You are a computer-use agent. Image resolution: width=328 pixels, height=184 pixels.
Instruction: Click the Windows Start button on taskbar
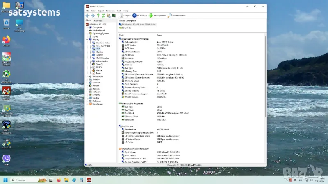click(6, 180)
